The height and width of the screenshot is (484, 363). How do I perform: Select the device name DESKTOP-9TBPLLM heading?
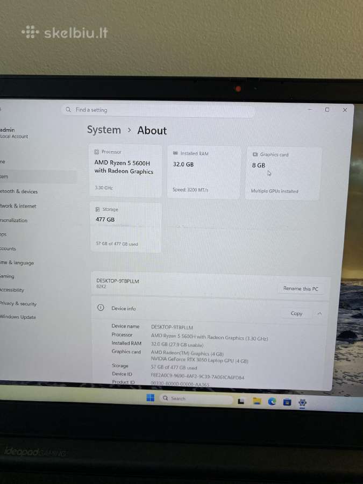coord(118,281)
